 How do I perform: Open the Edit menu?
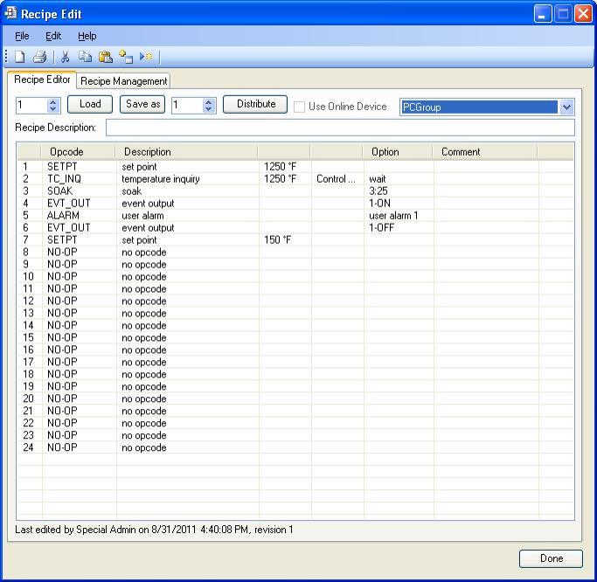coord(53,36)
